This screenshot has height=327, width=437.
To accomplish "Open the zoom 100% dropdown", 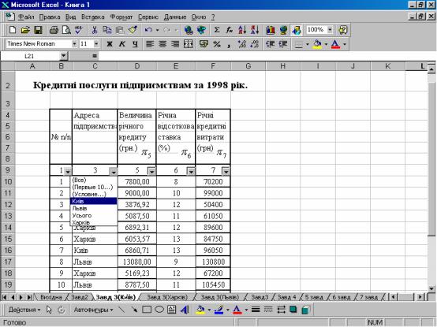I will 330,29.
